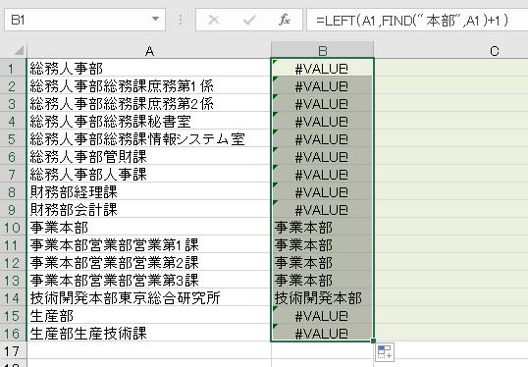Click cell 総務人事部総務課庶務第2係

coord(149,104)
